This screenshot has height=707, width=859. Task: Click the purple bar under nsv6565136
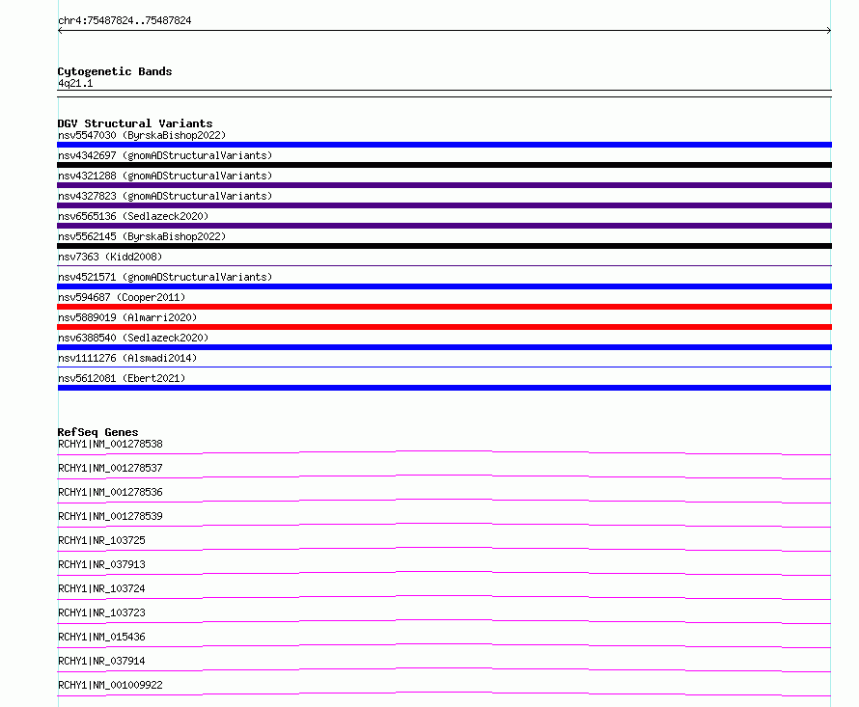point(444,226)
